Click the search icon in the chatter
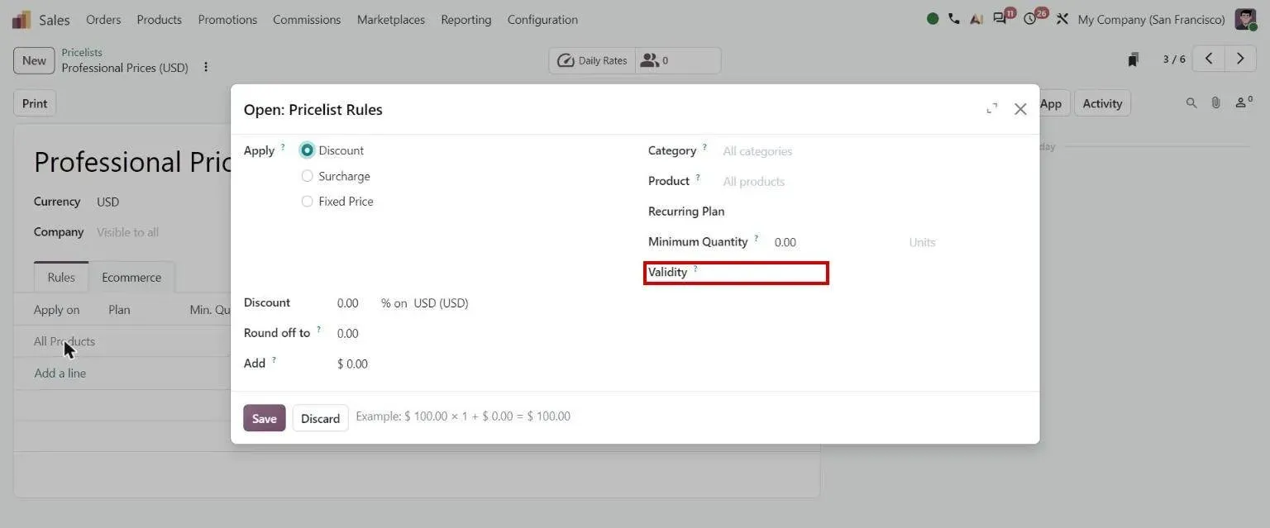This screenshot has height=528, width=1270. (1191, 103)
